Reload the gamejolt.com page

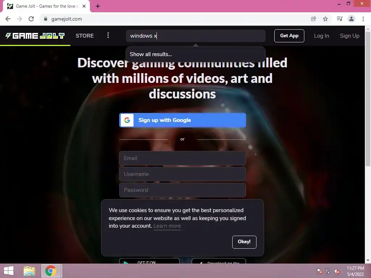tap(31, 19)
